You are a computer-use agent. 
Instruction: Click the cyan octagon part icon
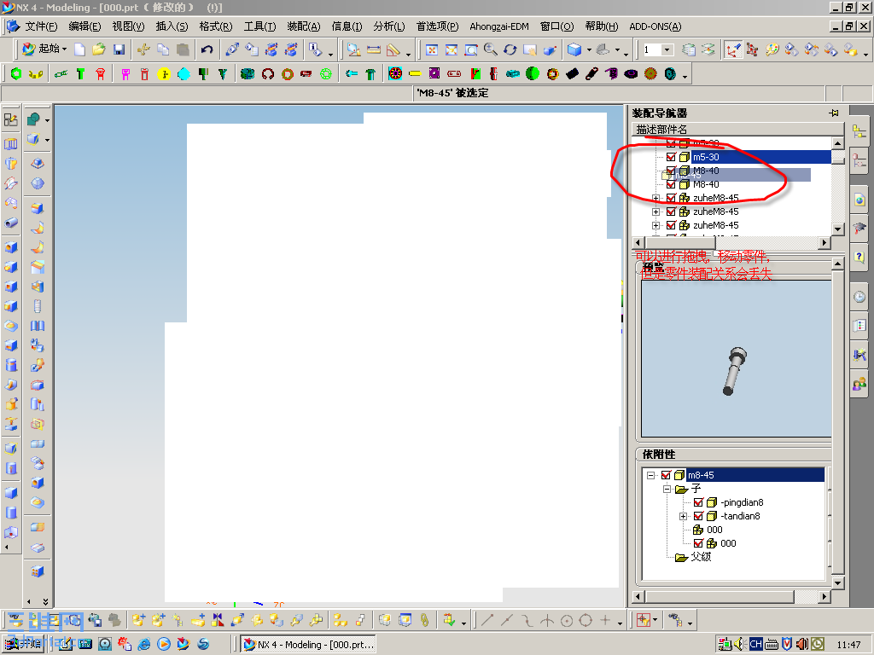coord(184,73)
